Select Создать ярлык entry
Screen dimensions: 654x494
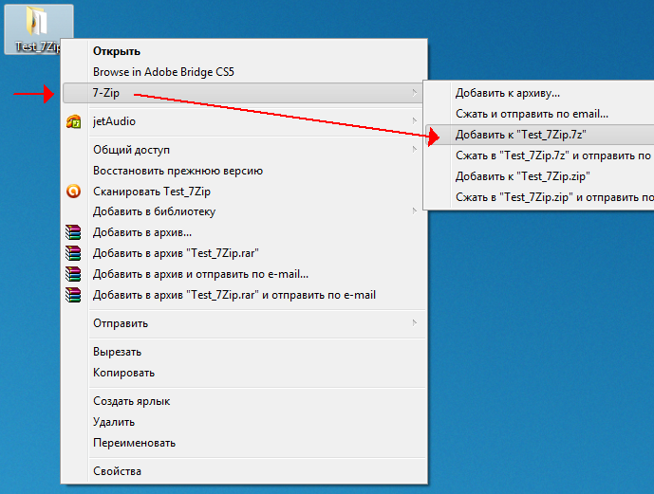click(x=244, y=401)
